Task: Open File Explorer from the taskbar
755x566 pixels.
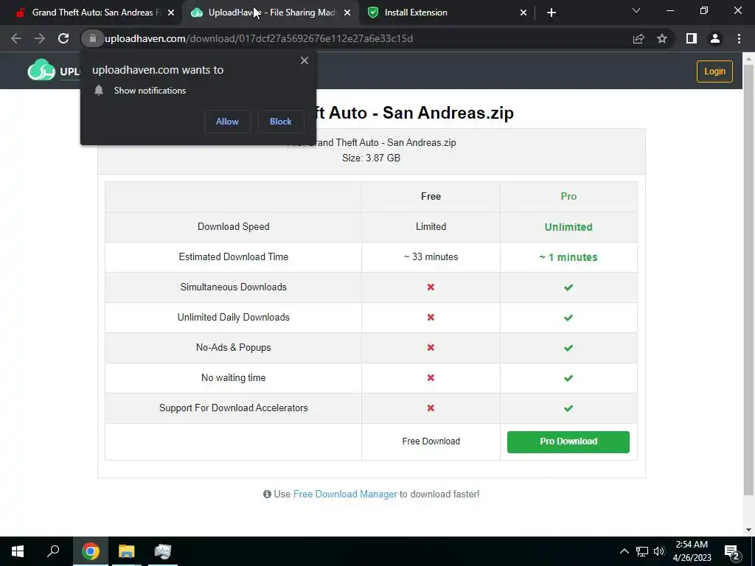Action: (127, 551)
